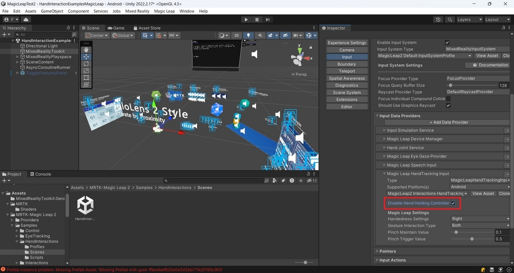The height and width of the screenshot is (273, 514).
Task: Click the hidden packages count icon (11)
Action: click(312, 181)
